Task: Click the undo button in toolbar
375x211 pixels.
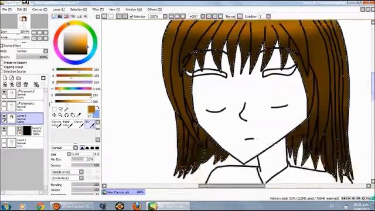Action: (104, 16)
